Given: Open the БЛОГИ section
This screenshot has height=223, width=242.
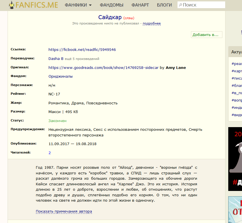Looking at the screenshot, I should [x=164, y=5].
